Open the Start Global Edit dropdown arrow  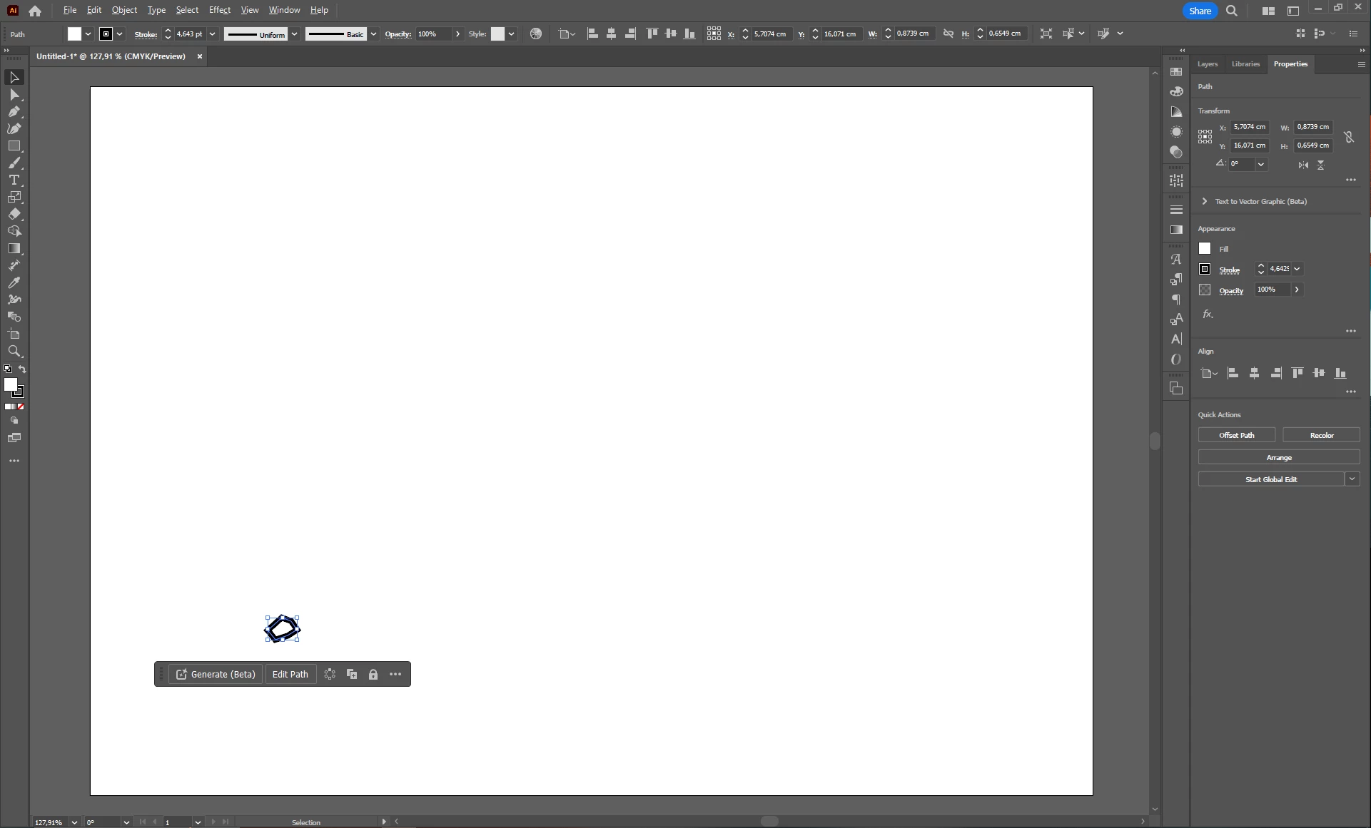[x=1352, y=479]
